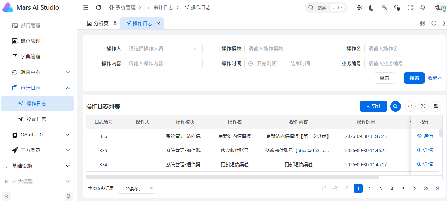
Task: Go to the next page arrow
Action: coord(414,189)
